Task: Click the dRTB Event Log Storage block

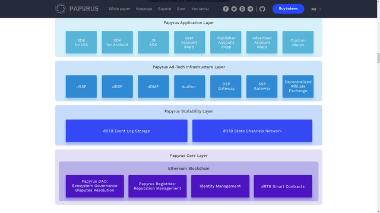Action: pos(126,131)
